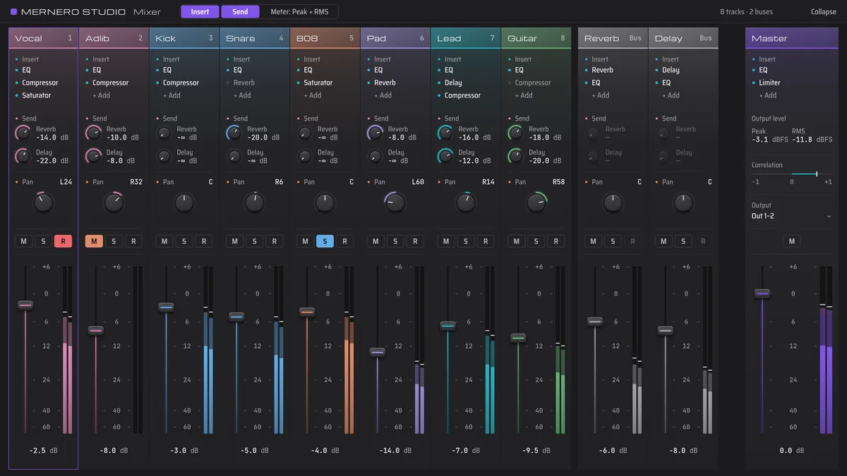Image resolution: width=847 pixels, height=476 pixels.
Task: Unmute the Adlib track
Action: 94,241
